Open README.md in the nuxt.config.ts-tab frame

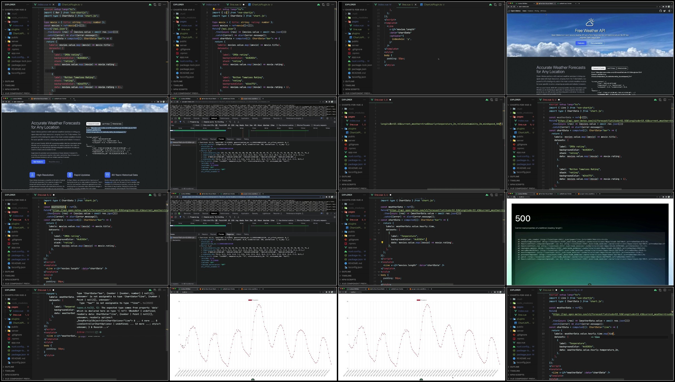tap(523, 358)
